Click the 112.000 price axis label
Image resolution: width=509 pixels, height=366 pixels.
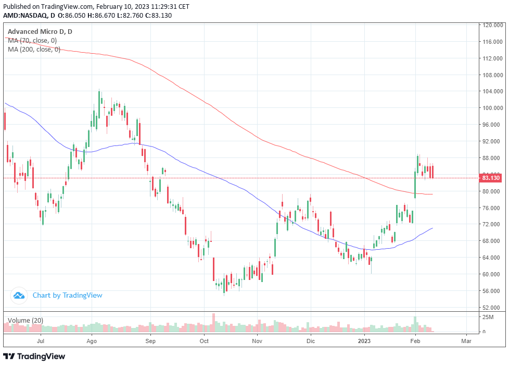pos(493,58)
